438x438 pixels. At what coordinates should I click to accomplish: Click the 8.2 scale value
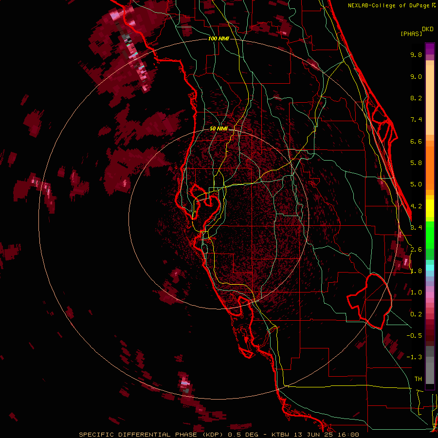click(416, 98)
